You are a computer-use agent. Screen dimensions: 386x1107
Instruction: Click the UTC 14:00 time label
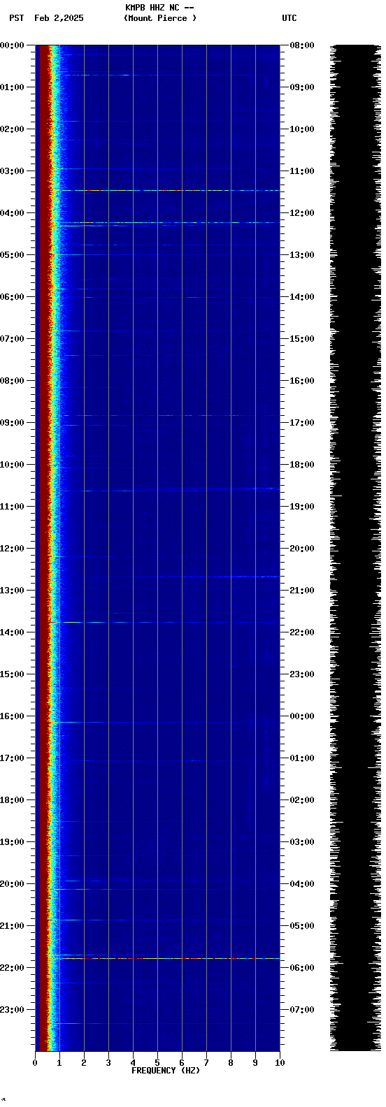[302, 297]
